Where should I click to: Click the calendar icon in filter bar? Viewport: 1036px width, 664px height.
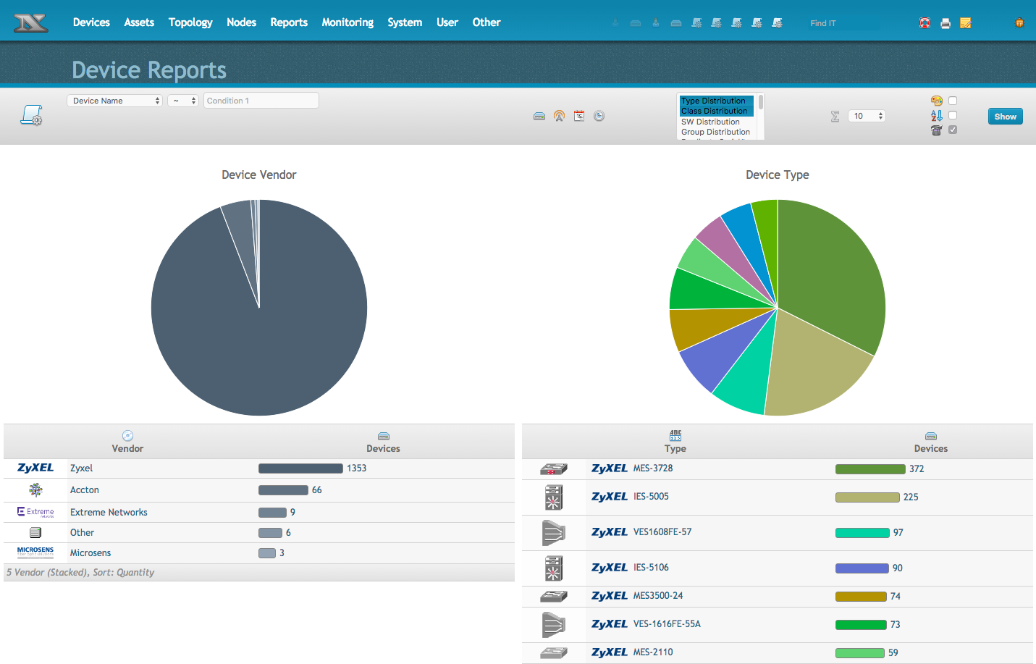(579, 116)
